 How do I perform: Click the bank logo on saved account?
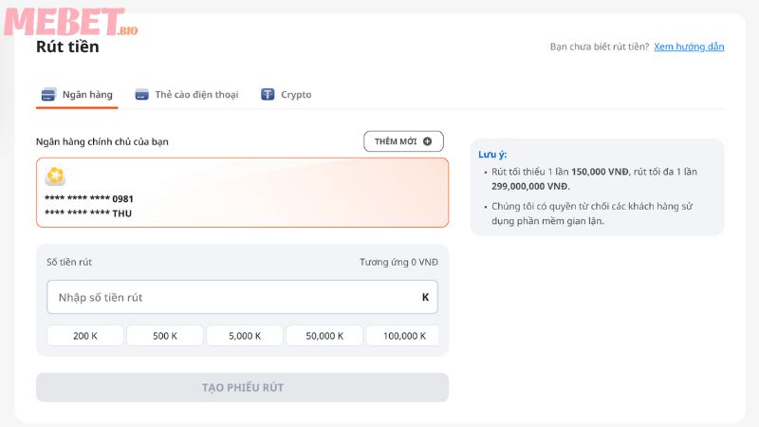56,176
